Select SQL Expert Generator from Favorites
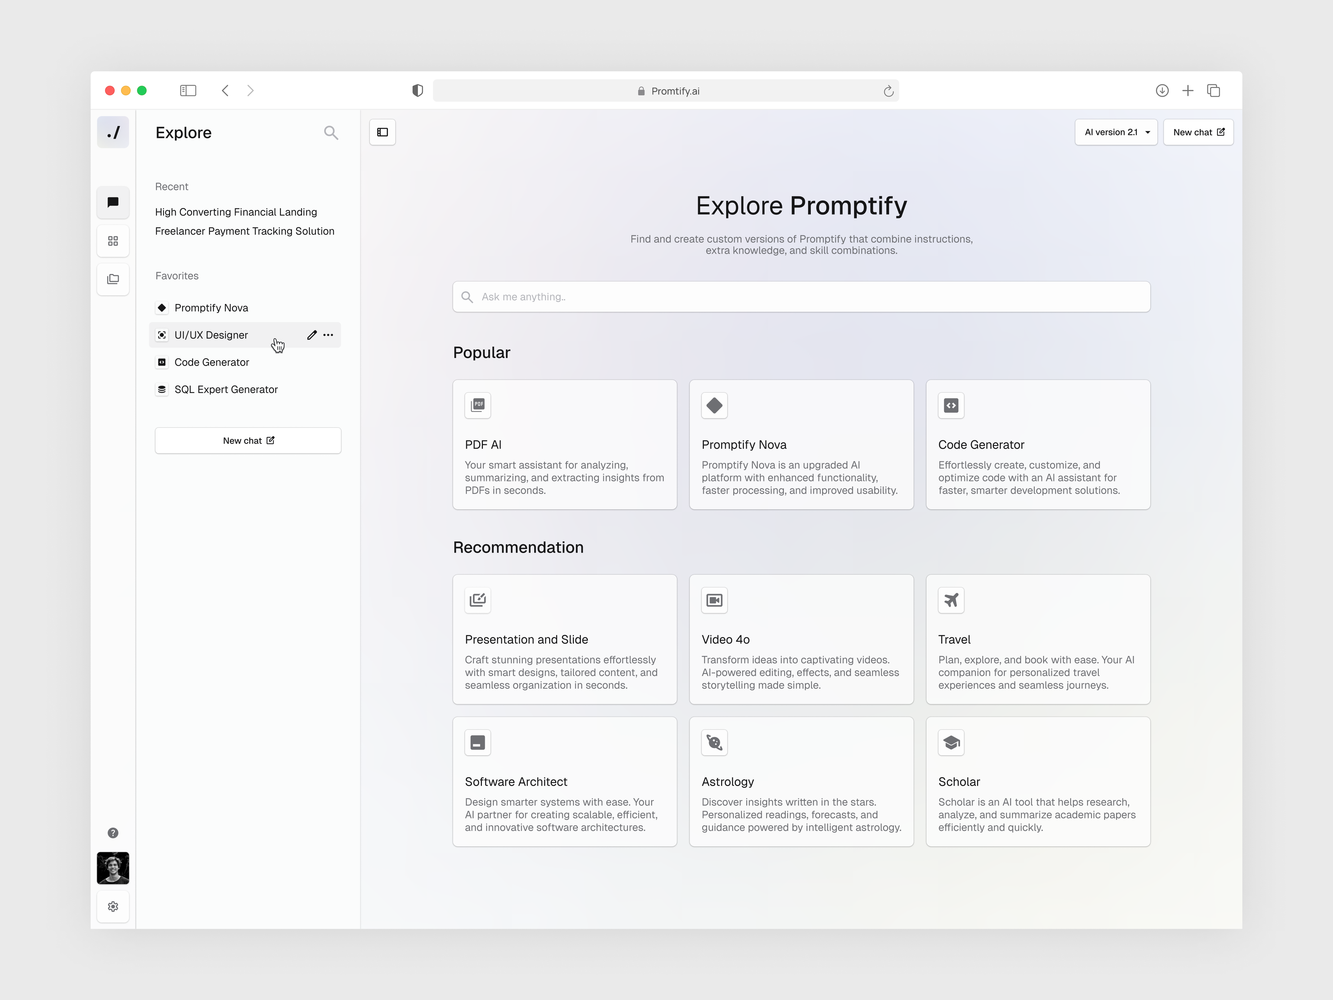Image resolution: width=1333 pixels, height=1000 pixels. coord(226,389)
